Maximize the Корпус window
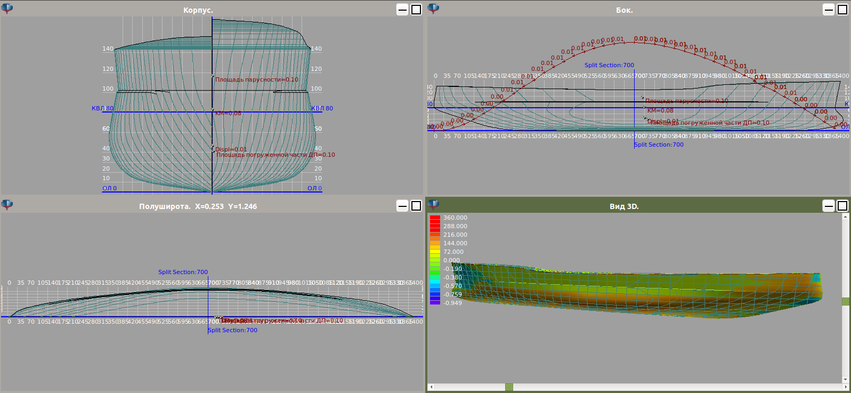Image resolution: width=851 pixels, height=393 pixels. pos(416,10)
